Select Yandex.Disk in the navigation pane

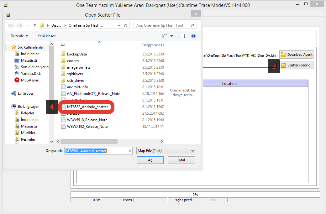(x=31, y=73)
